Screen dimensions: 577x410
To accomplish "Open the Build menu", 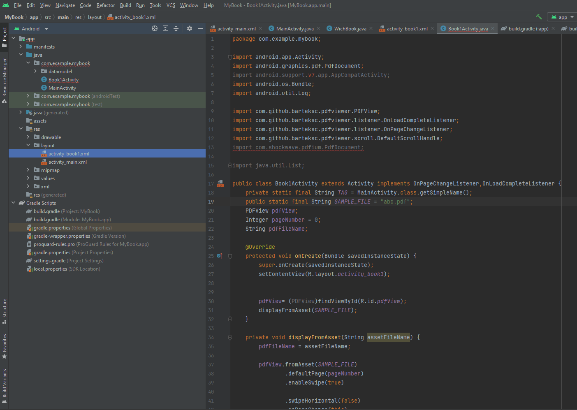I will coord(125,5).
